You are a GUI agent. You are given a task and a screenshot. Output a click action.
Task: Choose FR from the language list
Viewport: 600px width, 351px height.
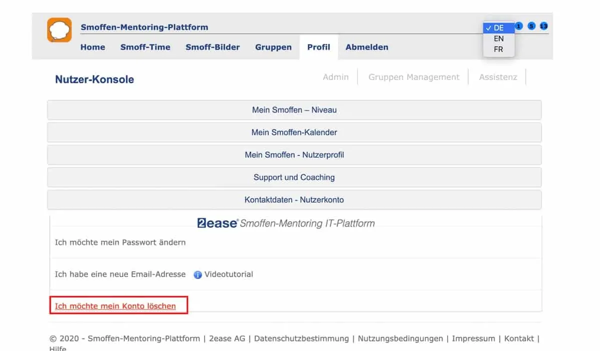(x=498, y=49)
